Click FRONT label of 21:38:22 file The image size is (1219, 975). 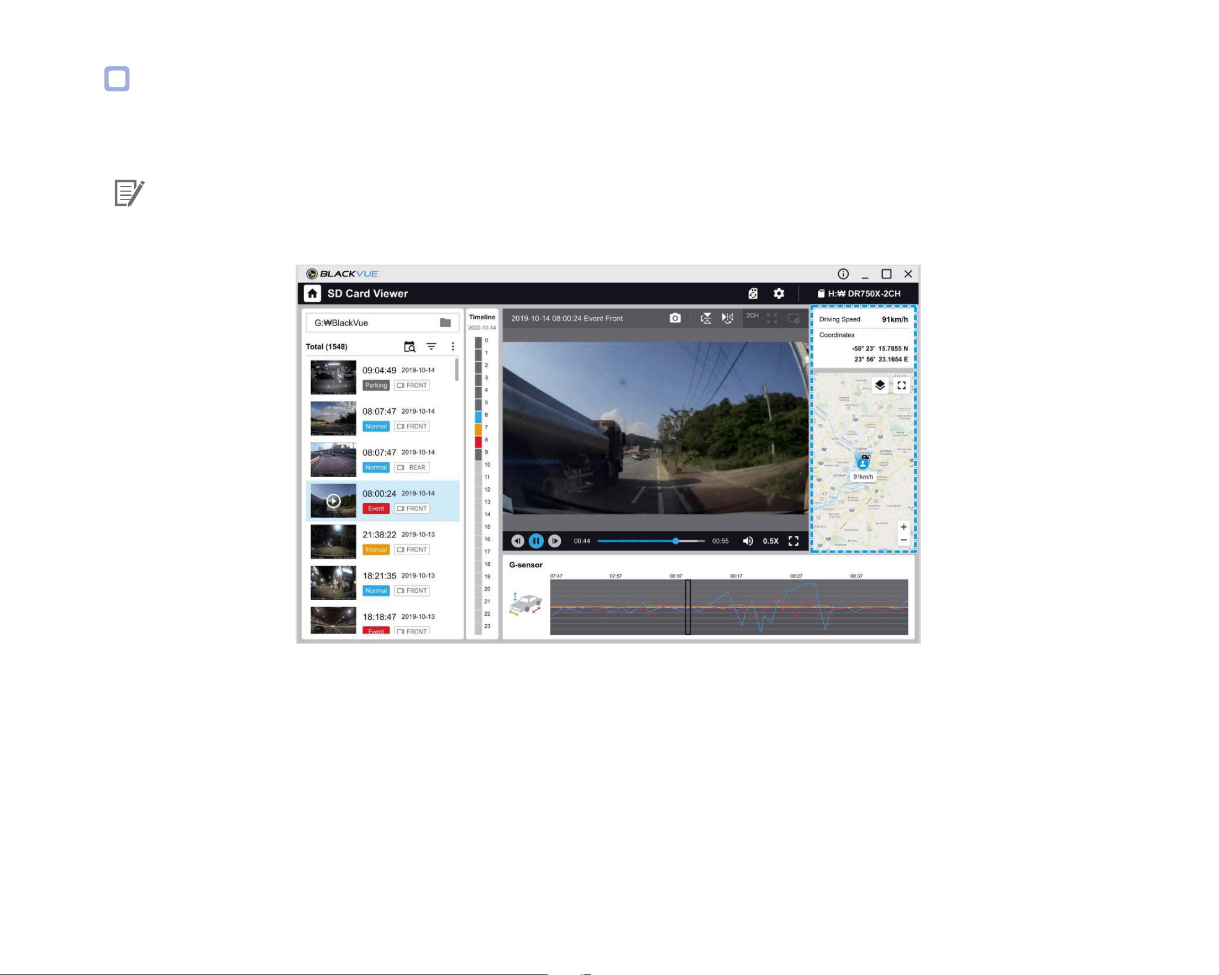point(412,550)
